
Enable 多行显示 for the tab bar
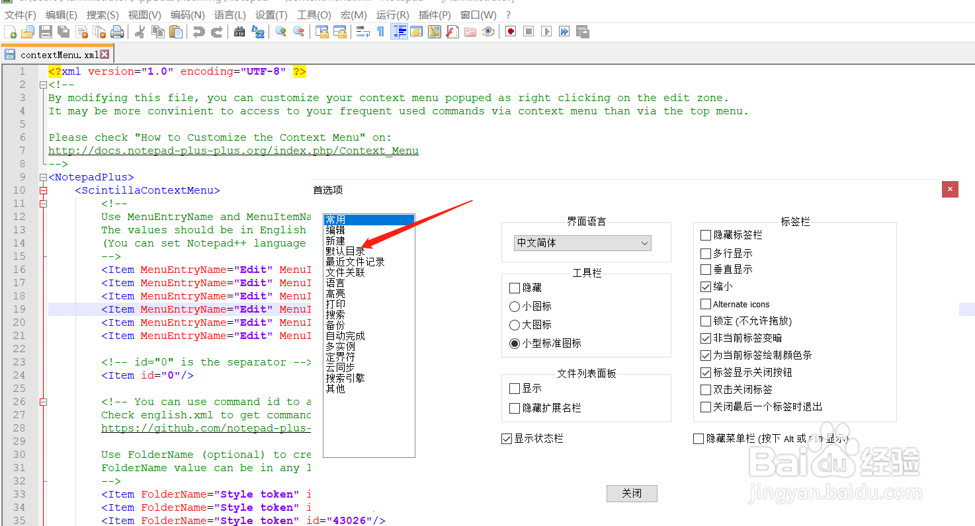point(706,253)
